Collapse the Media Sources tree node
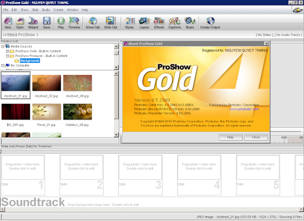The height and width of the screenshot is (221, 304). tap(2, 46)
